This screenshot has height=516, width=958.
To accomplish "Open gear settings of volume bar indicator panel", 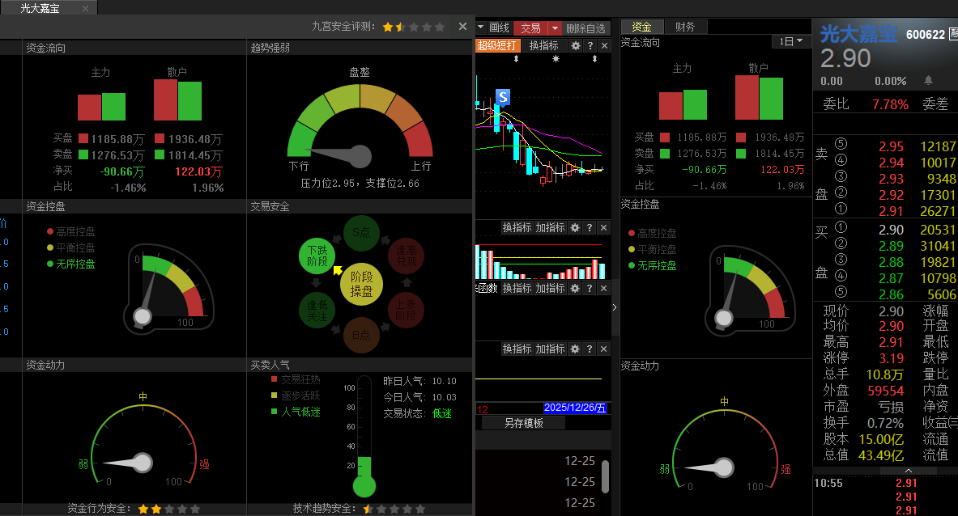I will pos(574,227).
